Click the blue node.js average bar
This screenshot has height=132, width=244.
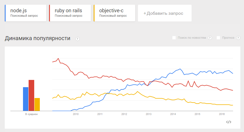click(26, 99)
